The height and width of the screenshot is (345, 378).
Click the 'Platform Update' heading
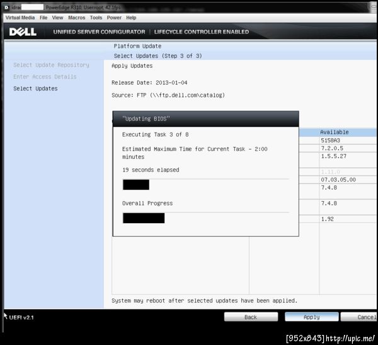click(137, 46)
